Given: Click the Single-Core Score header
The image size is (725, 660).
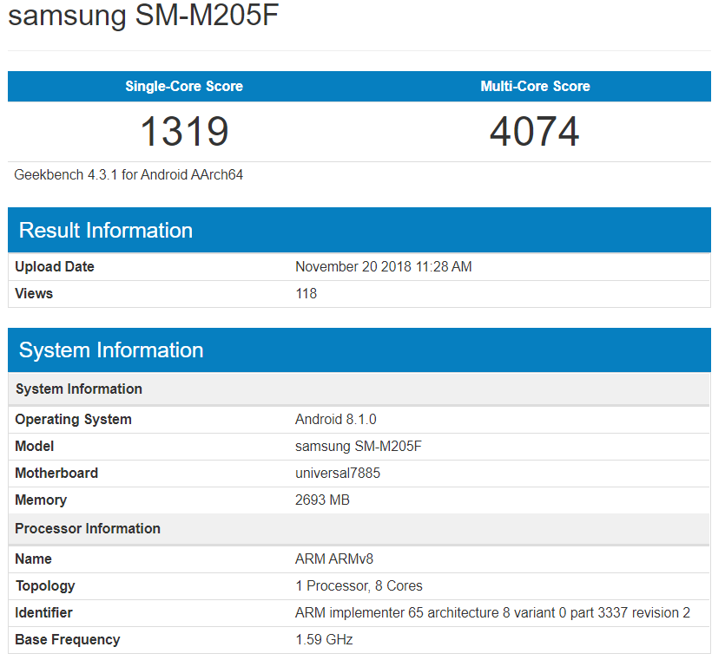Looking at the screenshot, I should pyautogui.click(x=184, y=86).
